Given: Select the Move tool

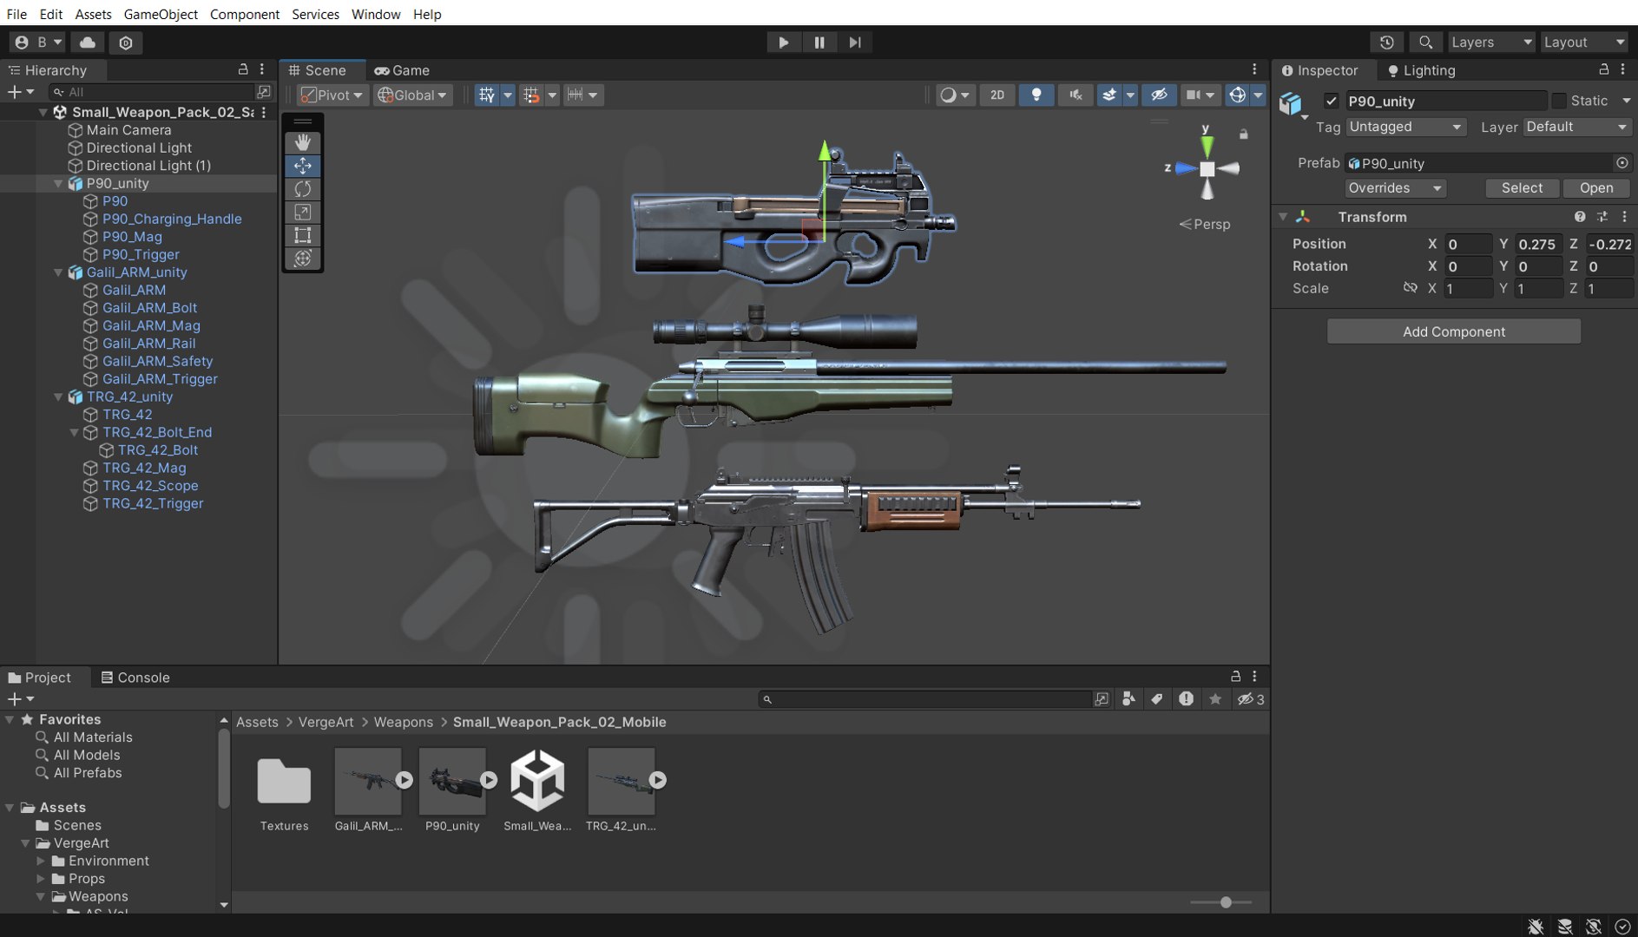Looking at the screenshot, I should coord(302,166).
